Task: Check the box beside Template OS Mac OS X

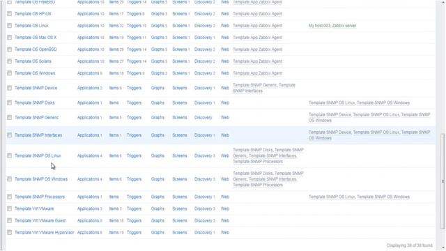Action: 9,38
